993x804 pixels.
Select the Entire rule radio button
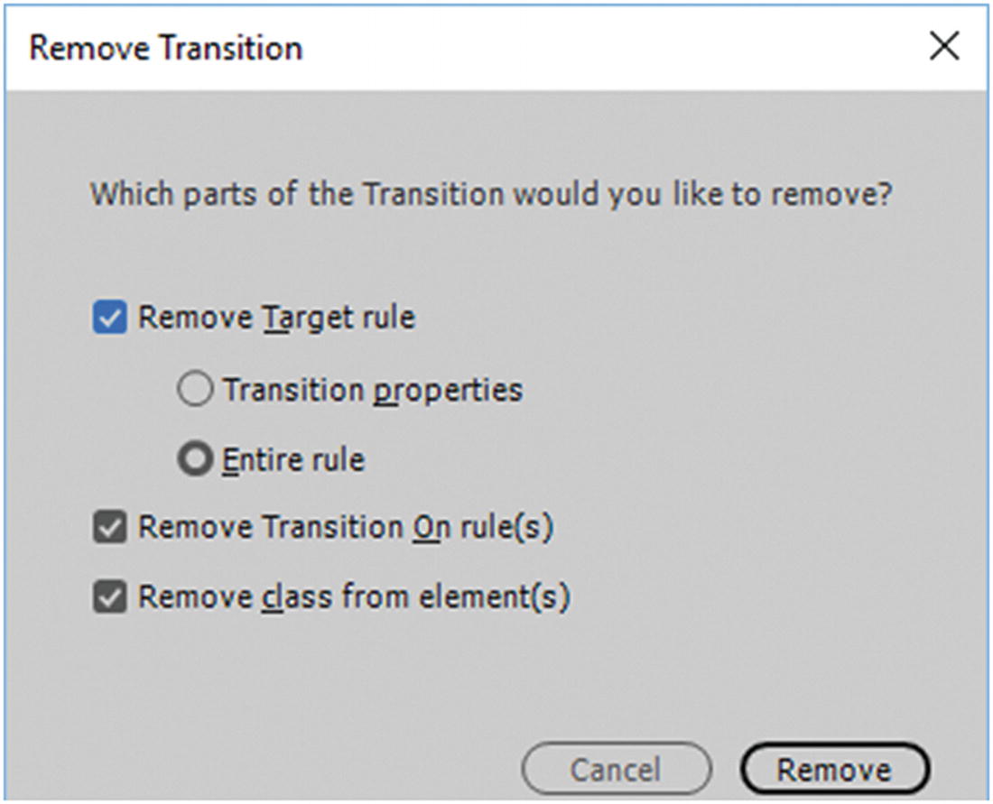pyautogui.click(x=195, y=459)
